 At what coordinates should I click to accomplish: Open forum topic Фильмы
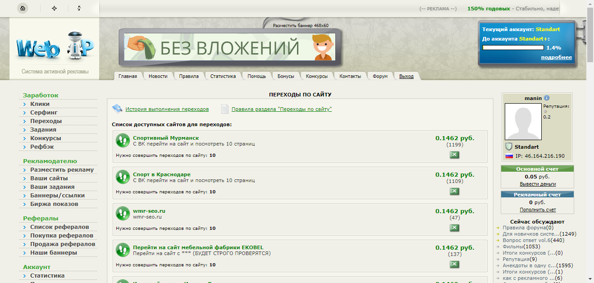(x=512, y=246)
